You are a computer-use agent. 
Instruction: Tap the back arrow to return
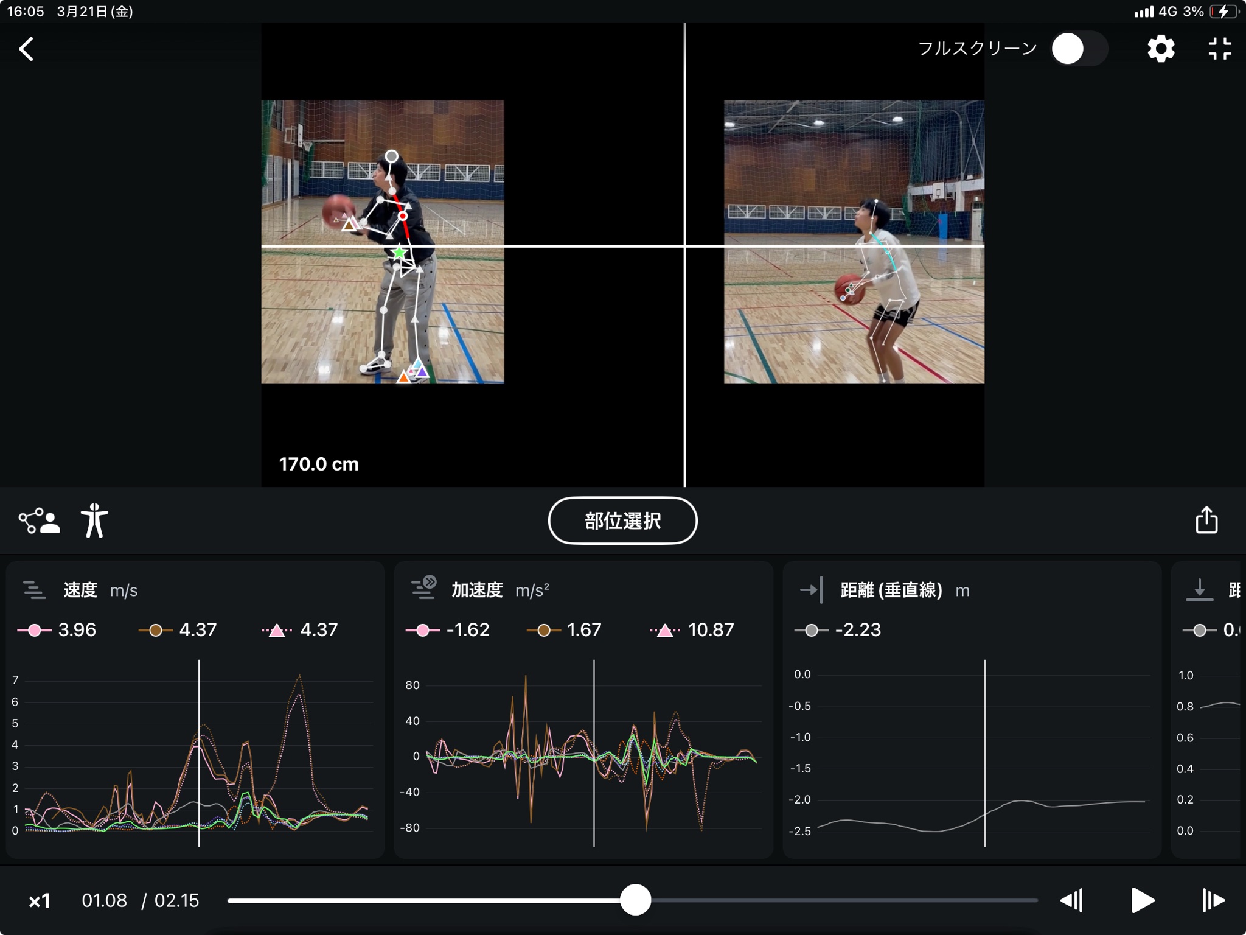tap(27, 49)
